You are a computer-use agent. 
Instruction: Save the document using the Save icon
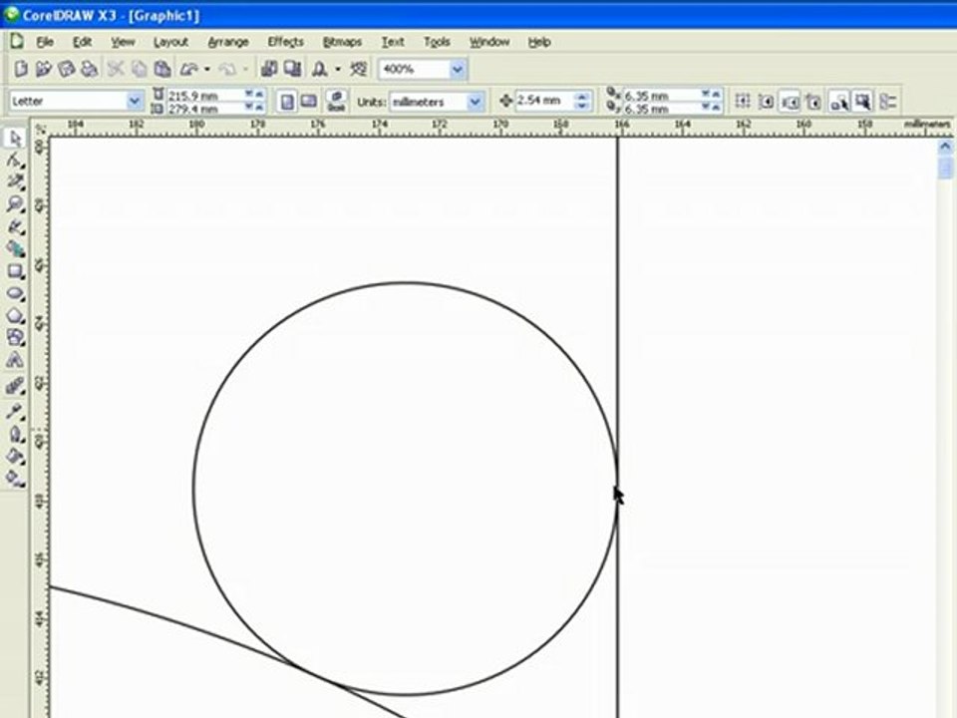pyautogui.click(x=66, y=69)
